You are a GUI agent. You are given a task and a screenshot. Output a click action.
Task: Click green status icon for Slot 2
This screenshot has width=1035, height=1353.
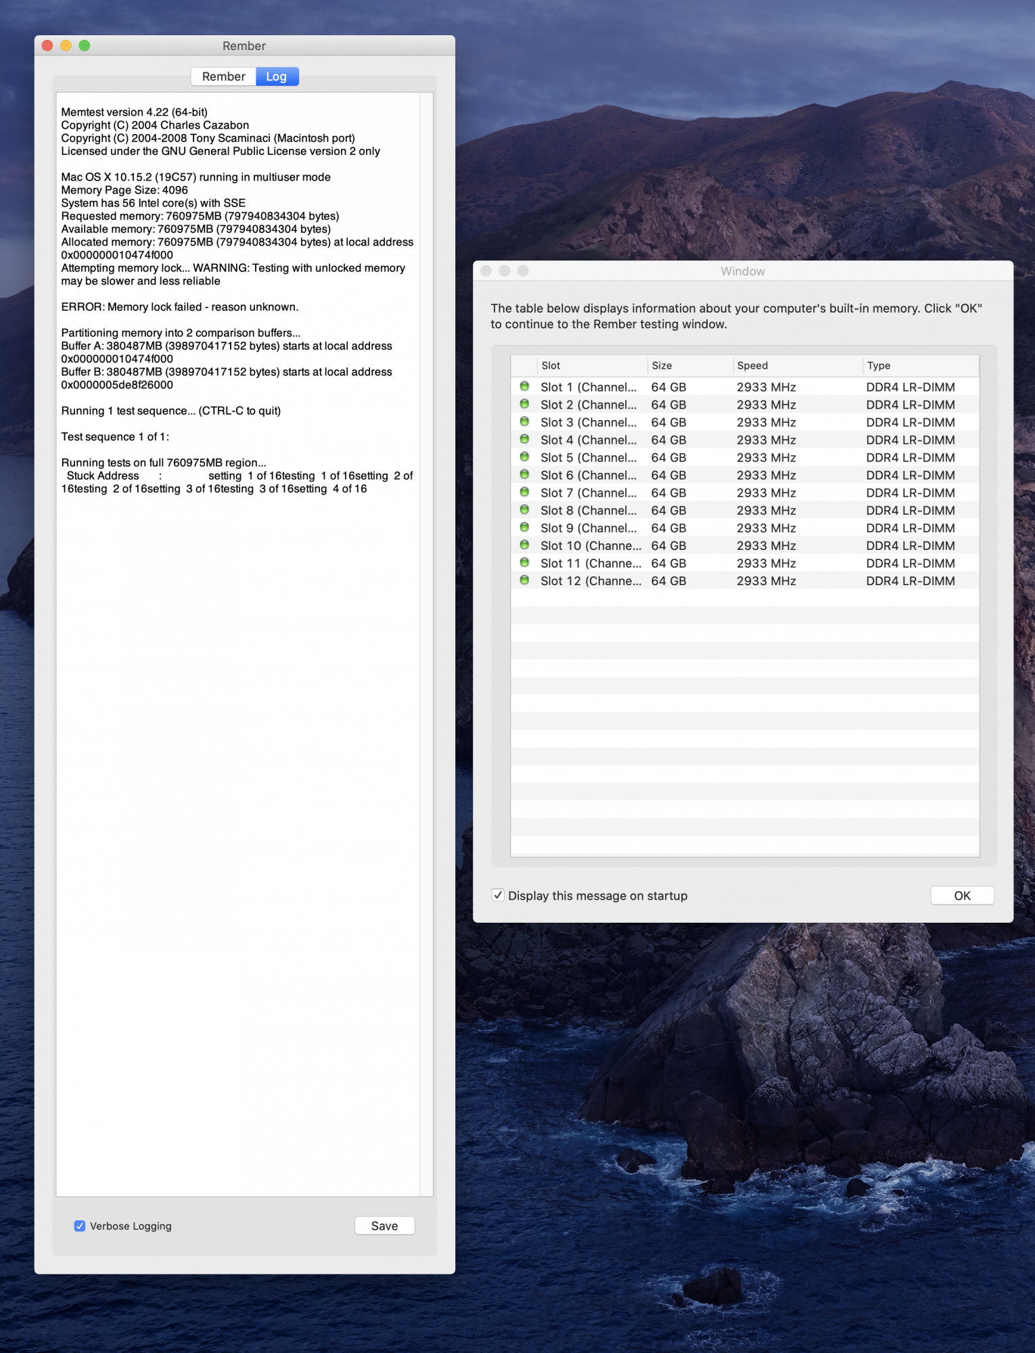pyautogui.click(x=524, y=404)
